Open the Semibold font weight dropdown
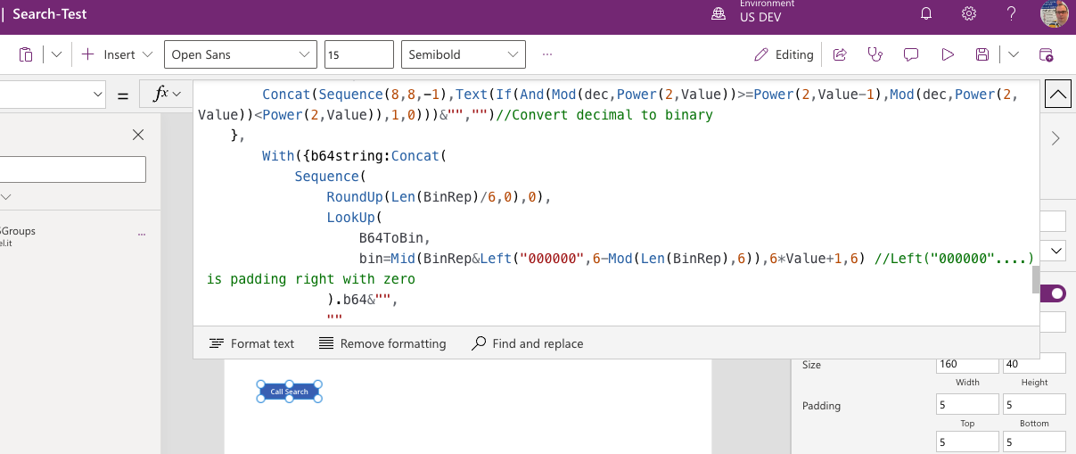This screenshot has width=1076, height=454. pyautogui.click(x=463, y=54)
